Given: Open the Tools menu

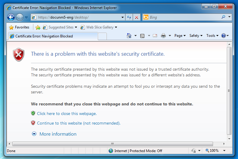Looking at the screenshot, I should pyautogui.click(x=212, y=36).
